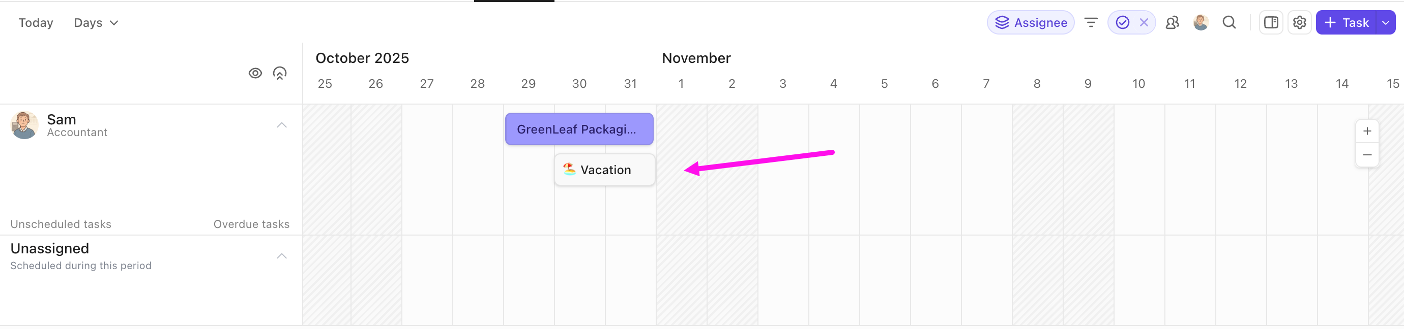Click the zoom out minus button

pyautogui.click(x=1367, y=155)
